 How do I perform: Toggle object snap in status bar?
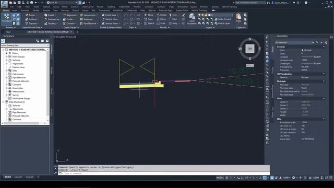pyautogui.click(x=265, y=178)
